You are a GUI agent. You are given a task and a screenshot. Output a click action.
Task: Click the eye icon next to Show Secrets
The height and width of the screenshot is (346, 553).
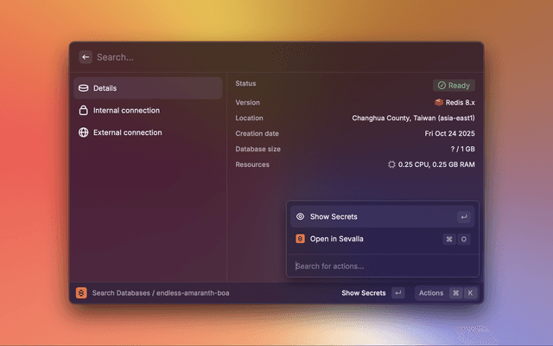click(x=300, y=217)
